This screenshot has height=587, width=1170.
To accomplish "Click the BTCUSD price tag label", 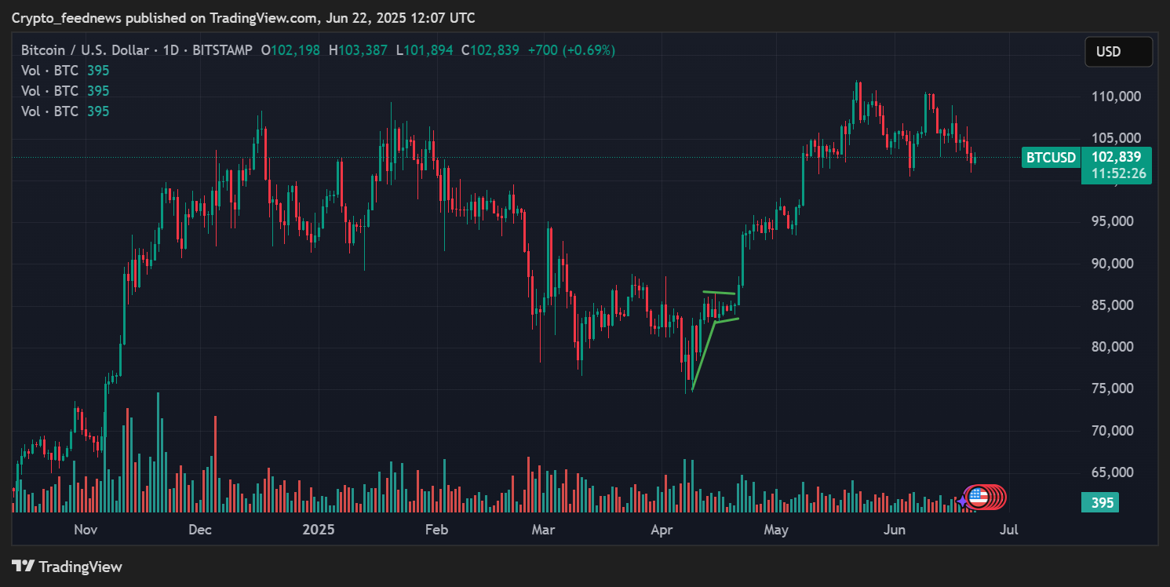I will (x=1051, y=158).
